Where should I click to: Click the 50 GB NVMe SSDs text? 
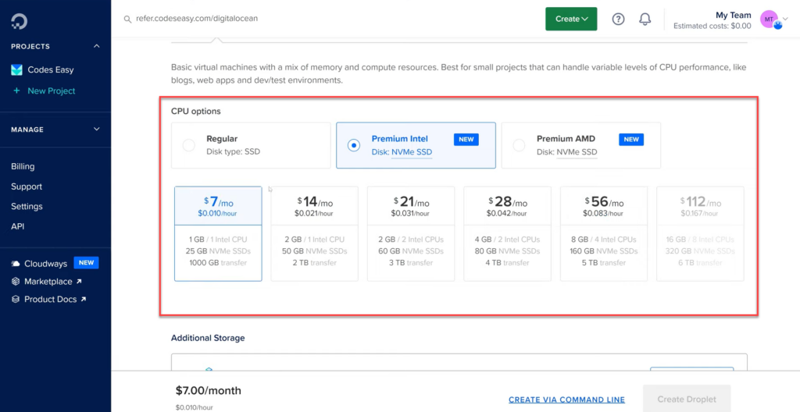coord(314,251)
